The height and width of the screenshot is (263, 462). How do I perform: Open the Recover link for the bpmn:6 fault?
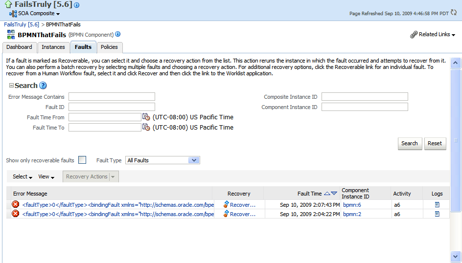242,205
